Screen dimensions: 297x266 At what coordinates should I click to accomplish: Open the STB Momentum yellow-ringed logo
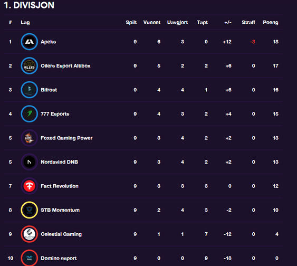(30, 210)
